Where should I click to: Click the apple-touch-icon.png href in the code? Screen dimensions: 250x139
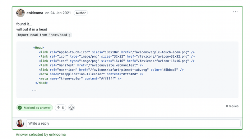click(x=160, y=52)
